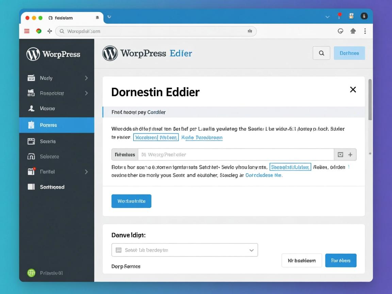
Task: Open the boxed 'Worolsven Párteer' link
Action: 156,137
